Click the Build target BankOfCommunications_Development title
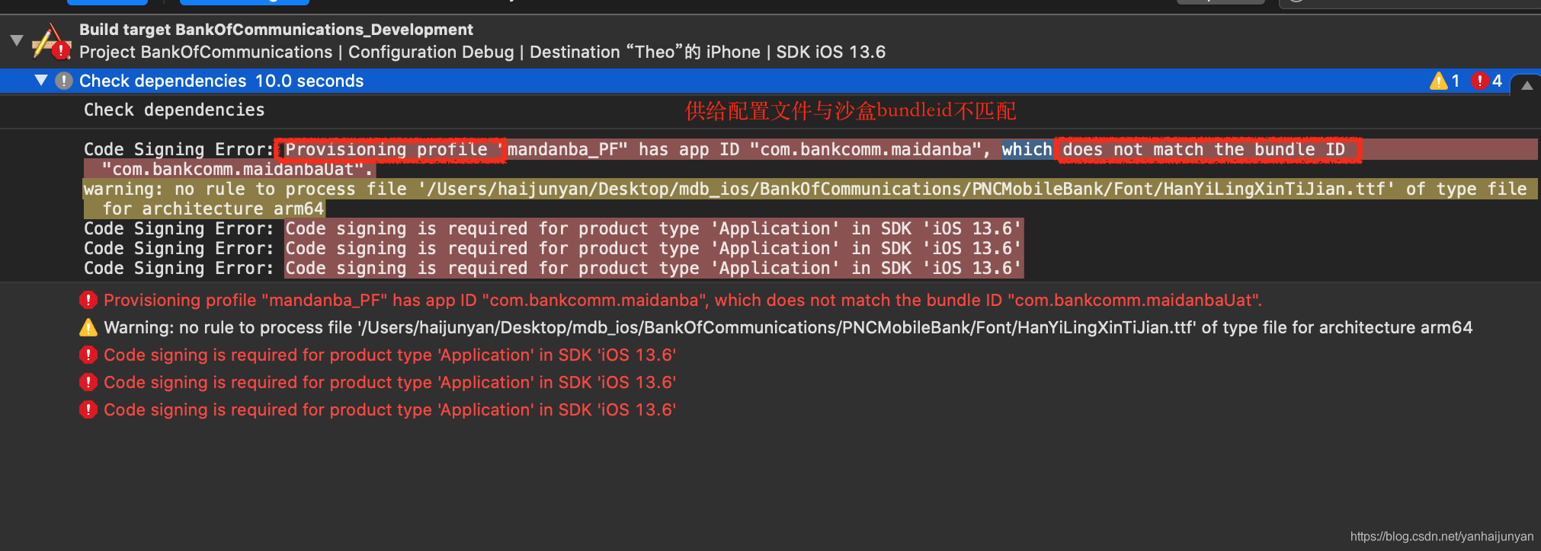The height and width of the screenshot is (551, 1541). pyautogui.click(x=276, y=30)
